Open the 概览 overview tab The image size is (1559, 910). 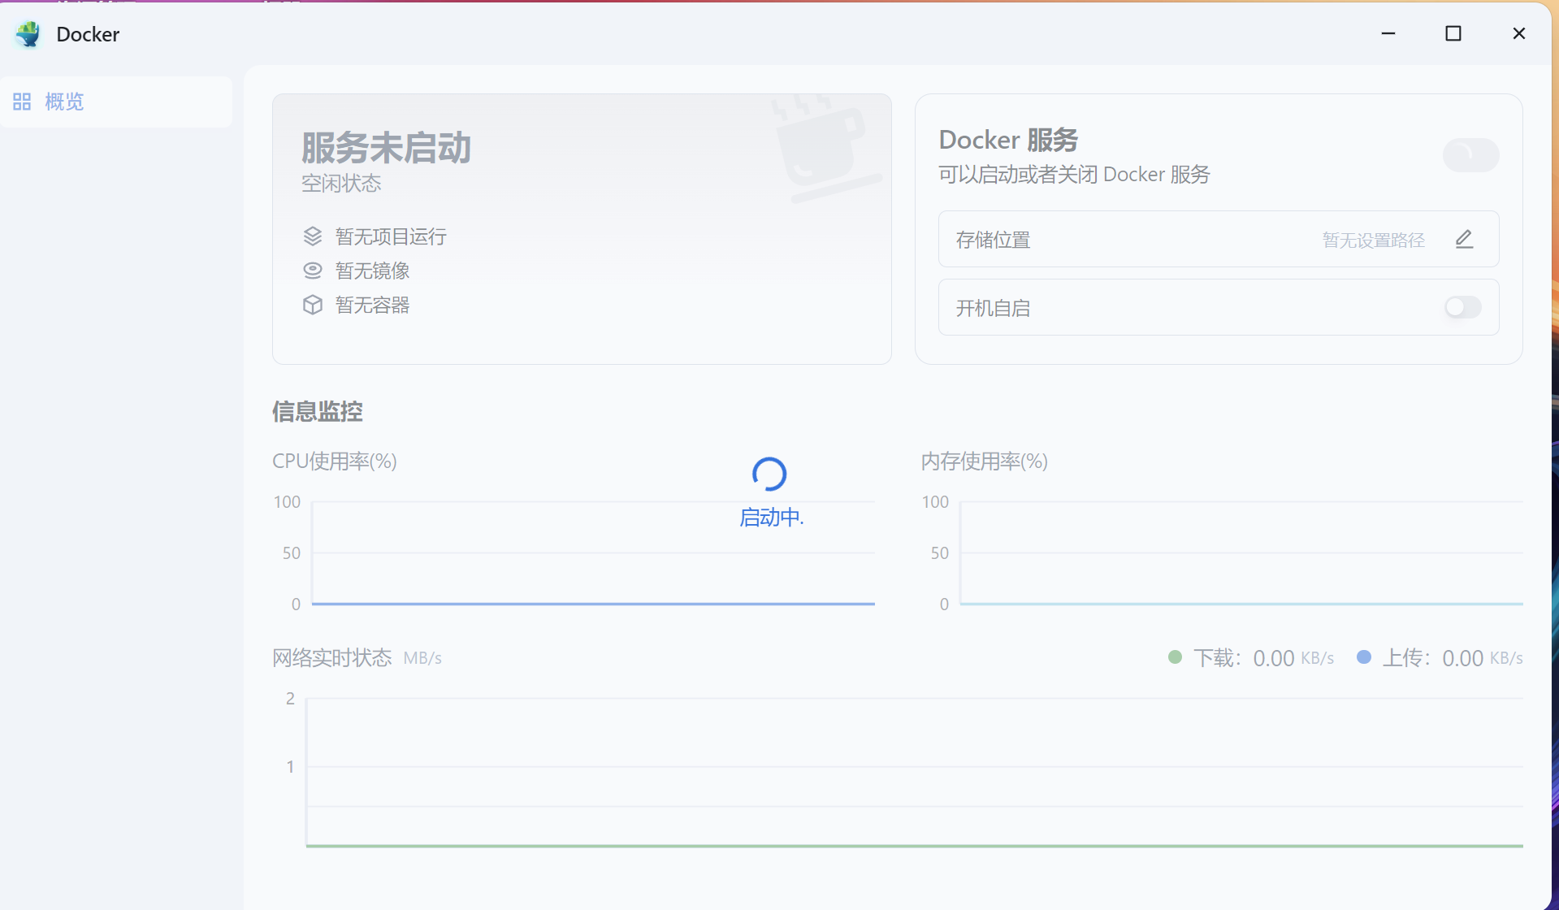pos(65,102)
